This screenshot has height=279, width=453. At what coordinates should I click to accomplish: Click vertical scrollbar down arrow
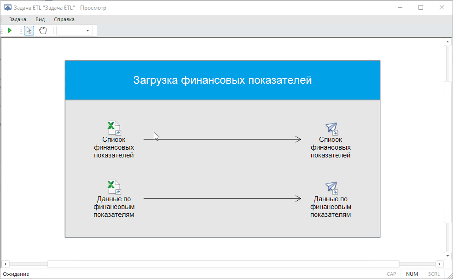point(447,256)
